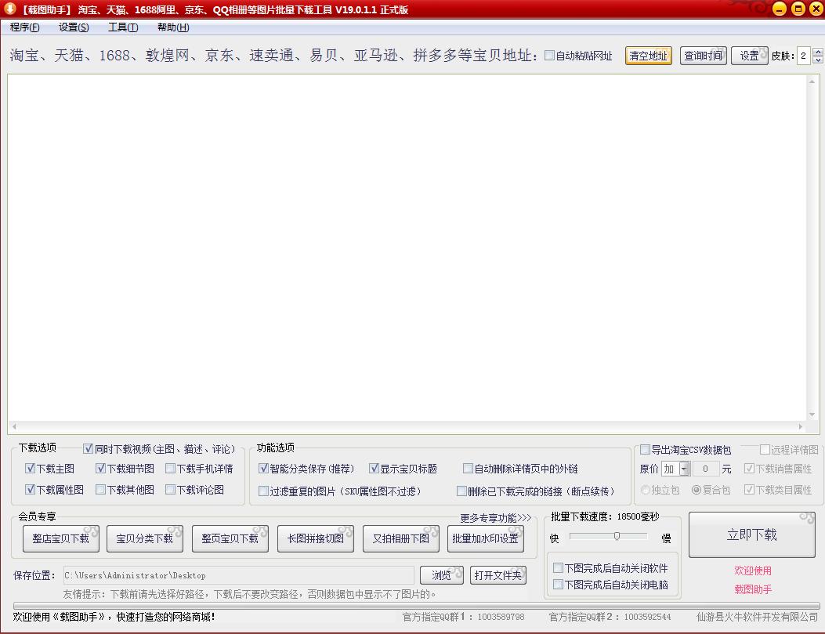Open the 工具(T) menu
The image size is (825, 634).
(x=124, y=27)
